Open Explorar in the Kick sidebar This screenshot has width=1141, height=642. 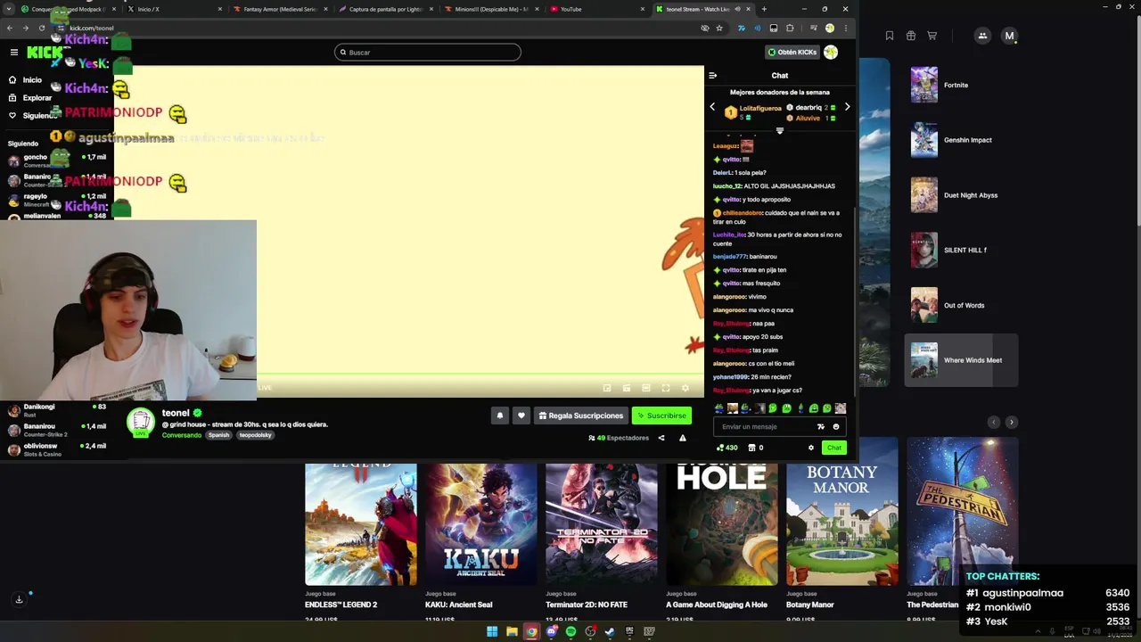pos(30,98)
